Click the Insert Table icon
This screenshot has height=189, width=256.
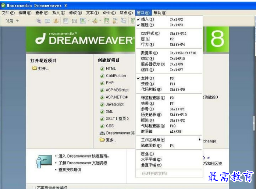point(66,21)
